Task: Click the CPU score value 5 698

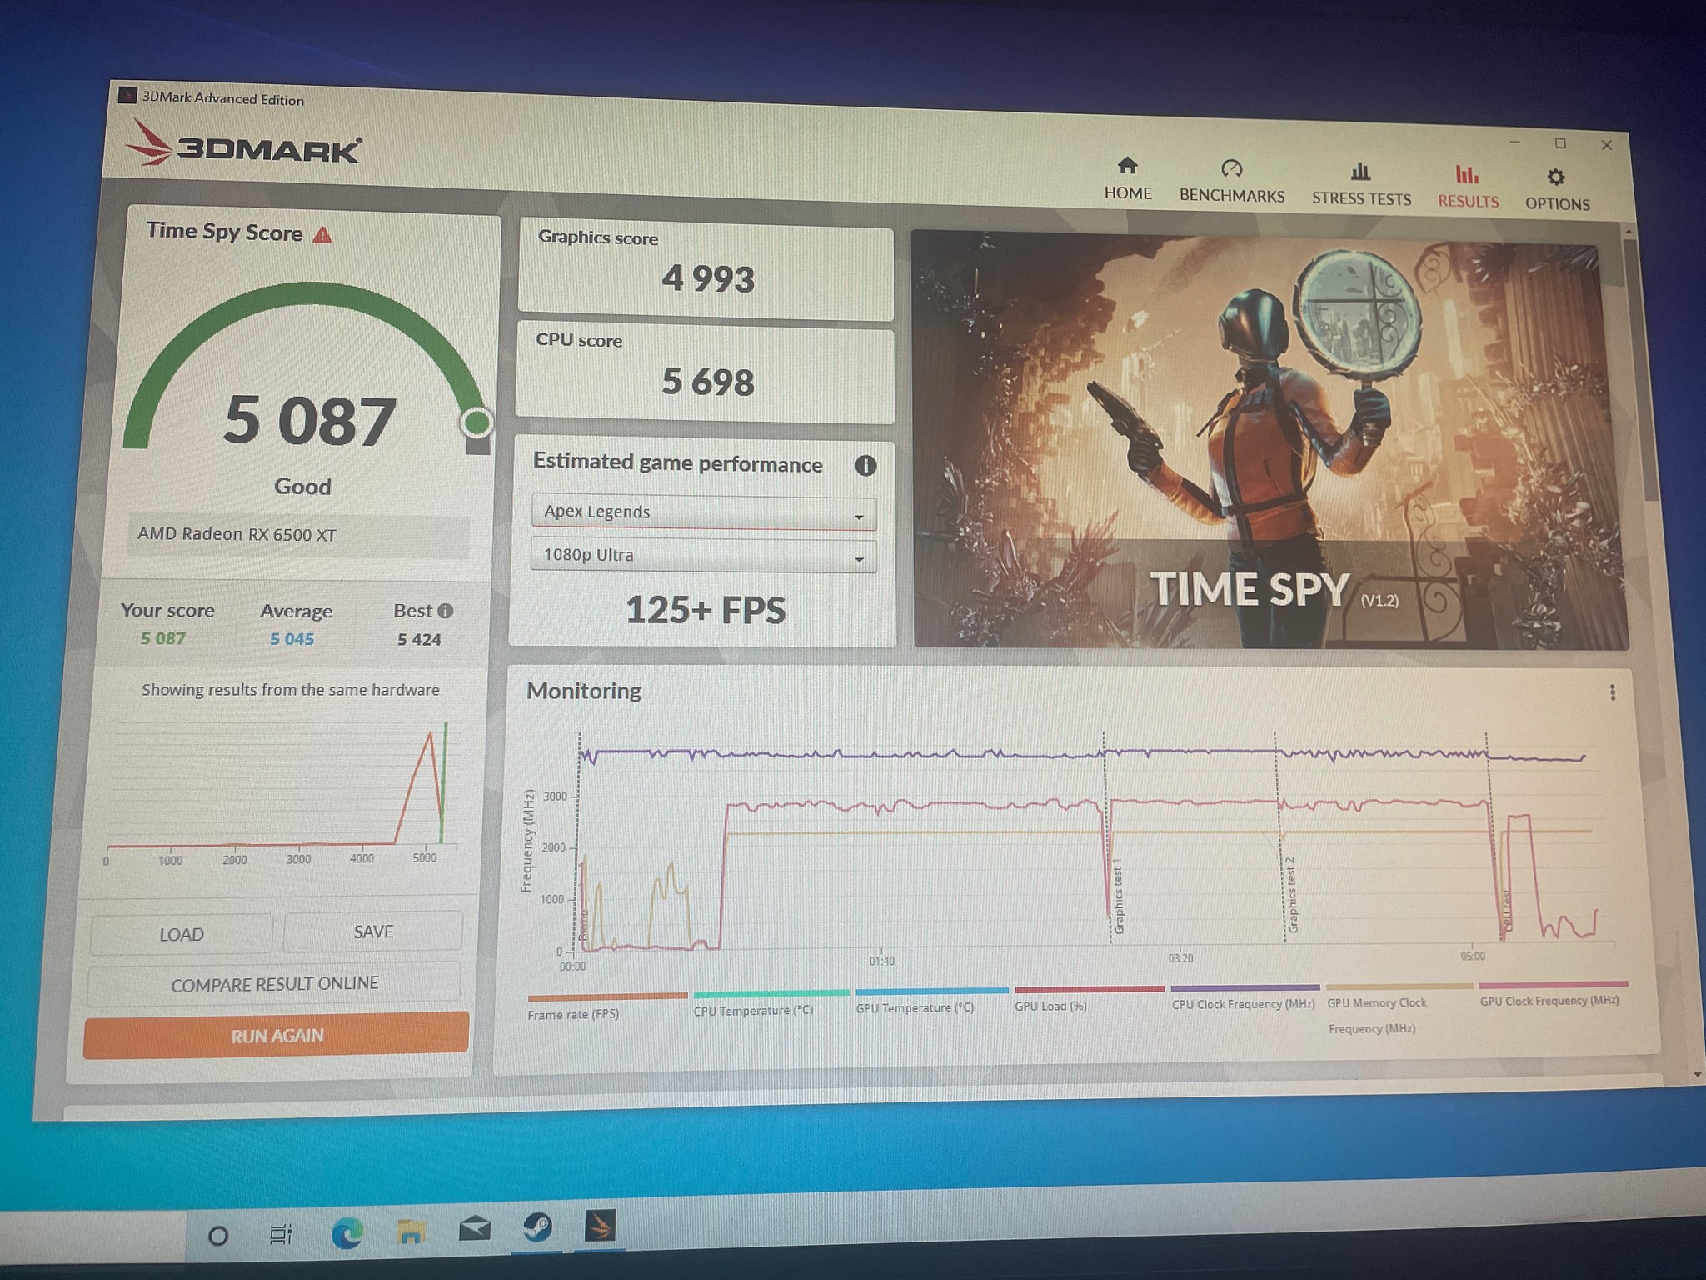Action: 708,382
